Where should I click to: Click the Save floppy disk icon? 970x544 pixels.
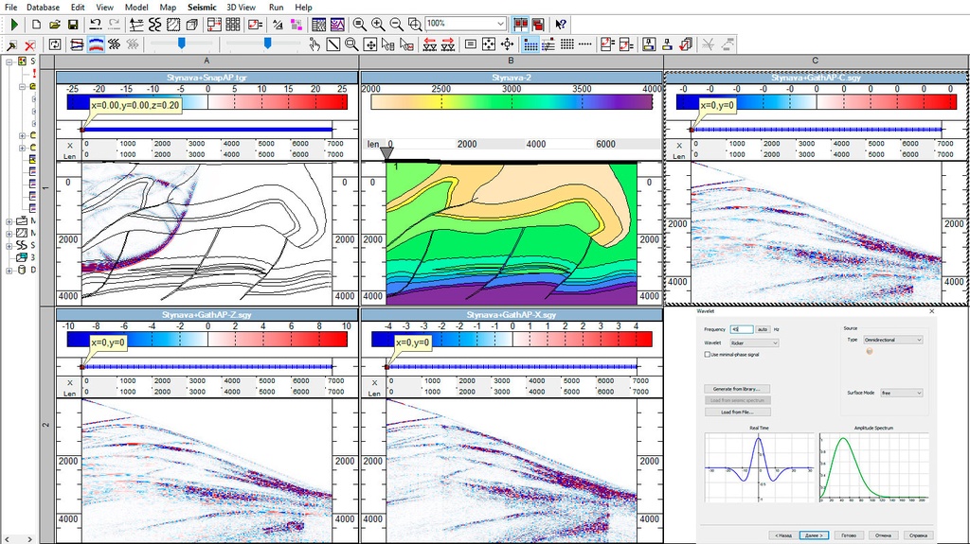(x=73, y=24)
